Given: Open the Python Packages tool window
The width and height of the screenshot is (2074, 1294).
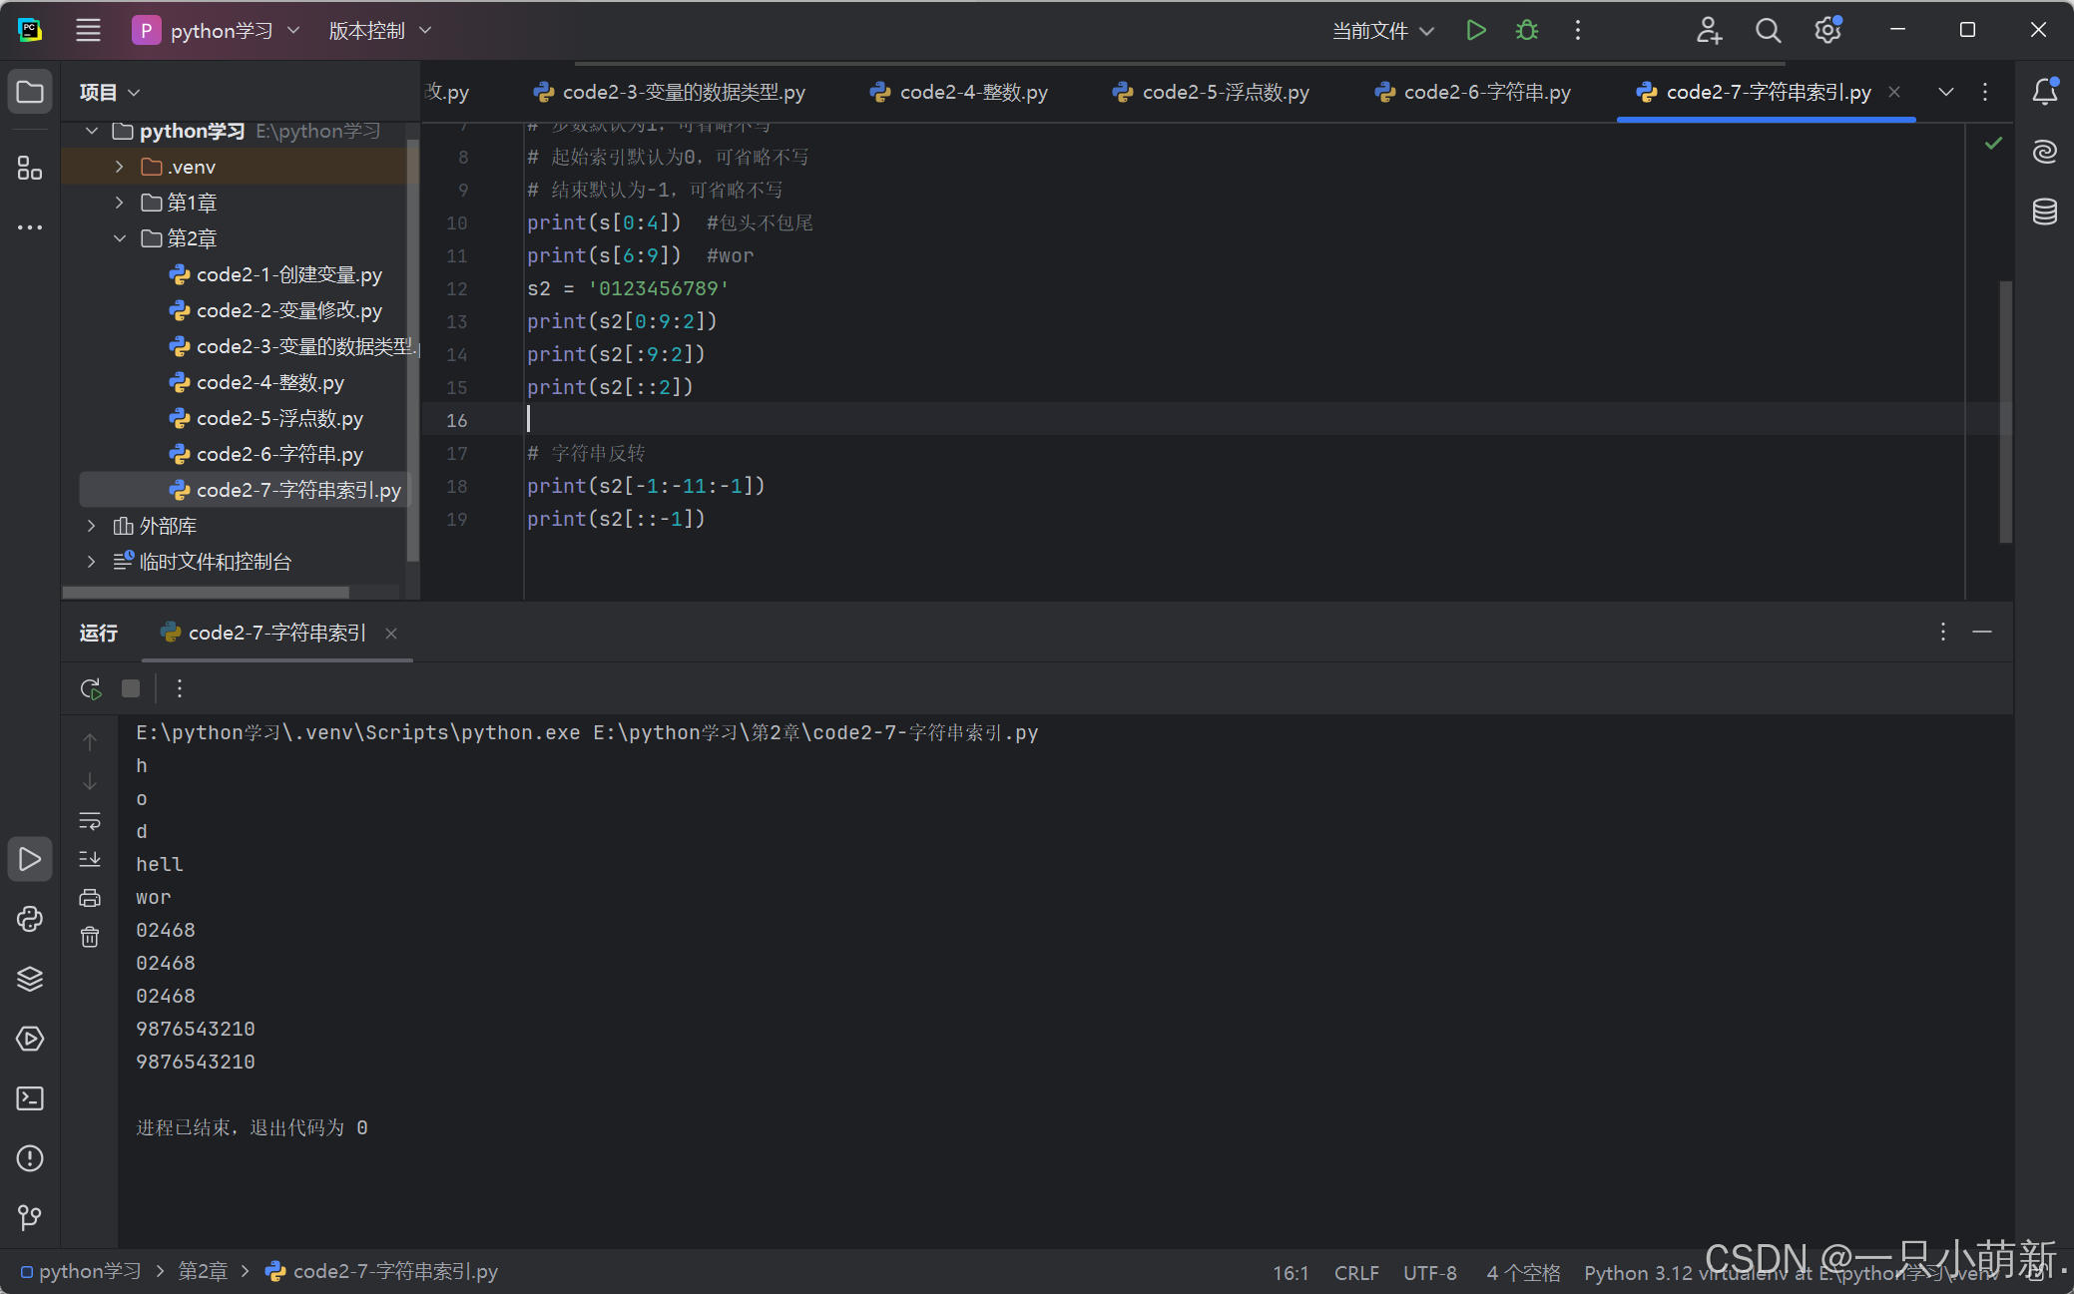Looking at the screenshot, I should pyautogui.click(x=30, y=979).
